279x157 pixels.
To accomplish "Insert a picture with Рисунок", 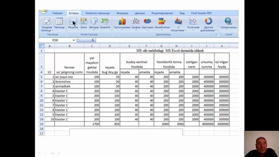I will click(73, 23).
